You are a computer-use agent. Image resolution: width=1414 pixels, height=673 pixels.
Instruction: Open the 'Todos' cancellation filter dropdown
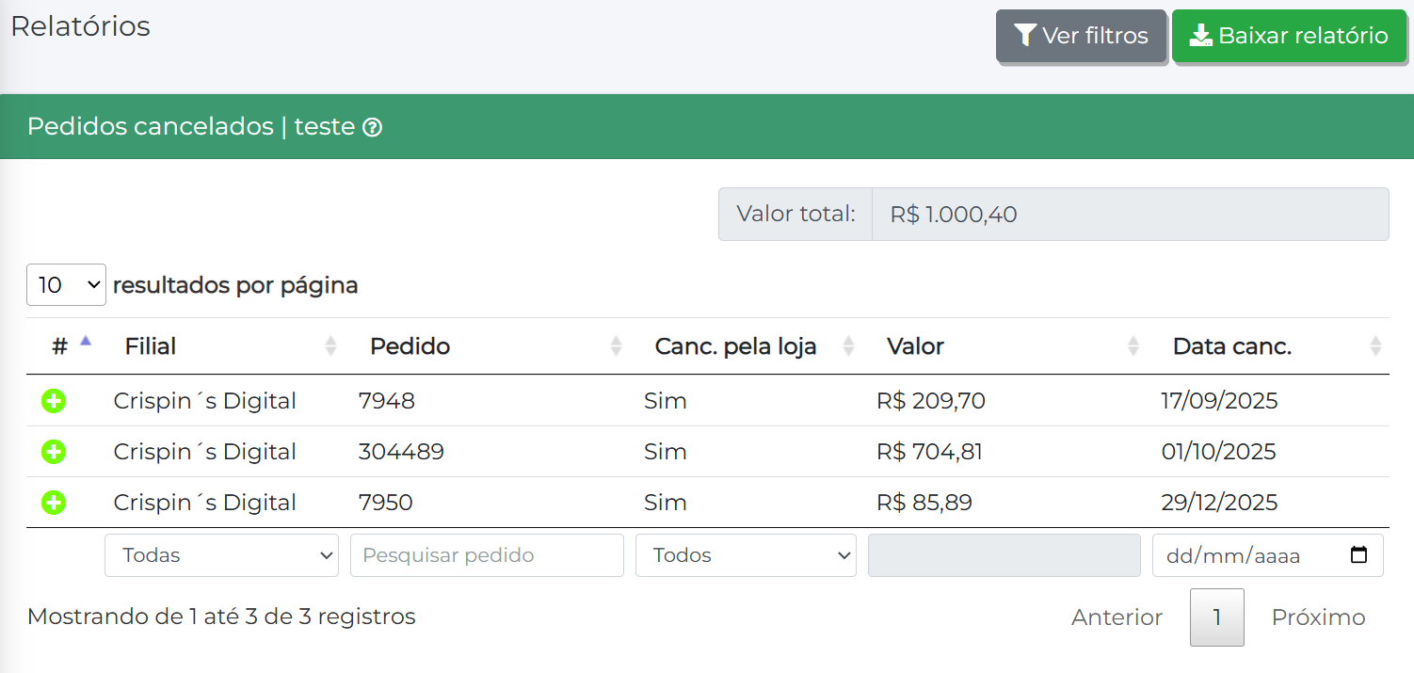click(x=746, y=555)
